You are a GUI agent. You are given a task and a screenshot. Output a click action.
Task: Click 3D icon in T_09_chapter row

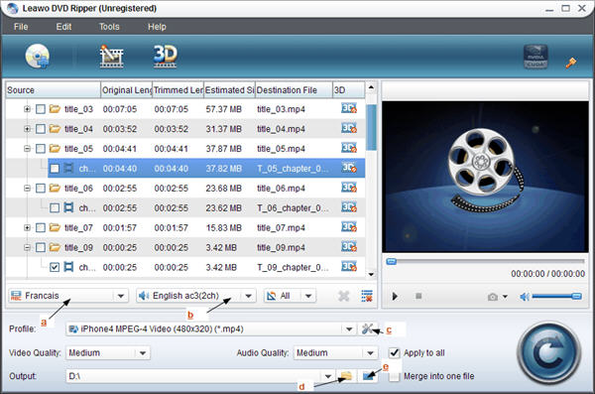349,267
